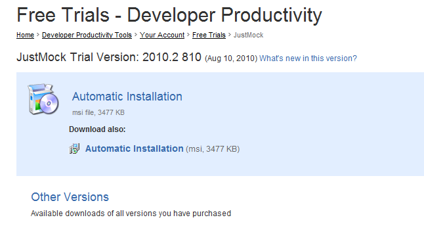Image resolution: width=424 pixels, height=247 pixels.
Task: Open Developer Productivity Tools breadcrumb link
Action: 87,35
